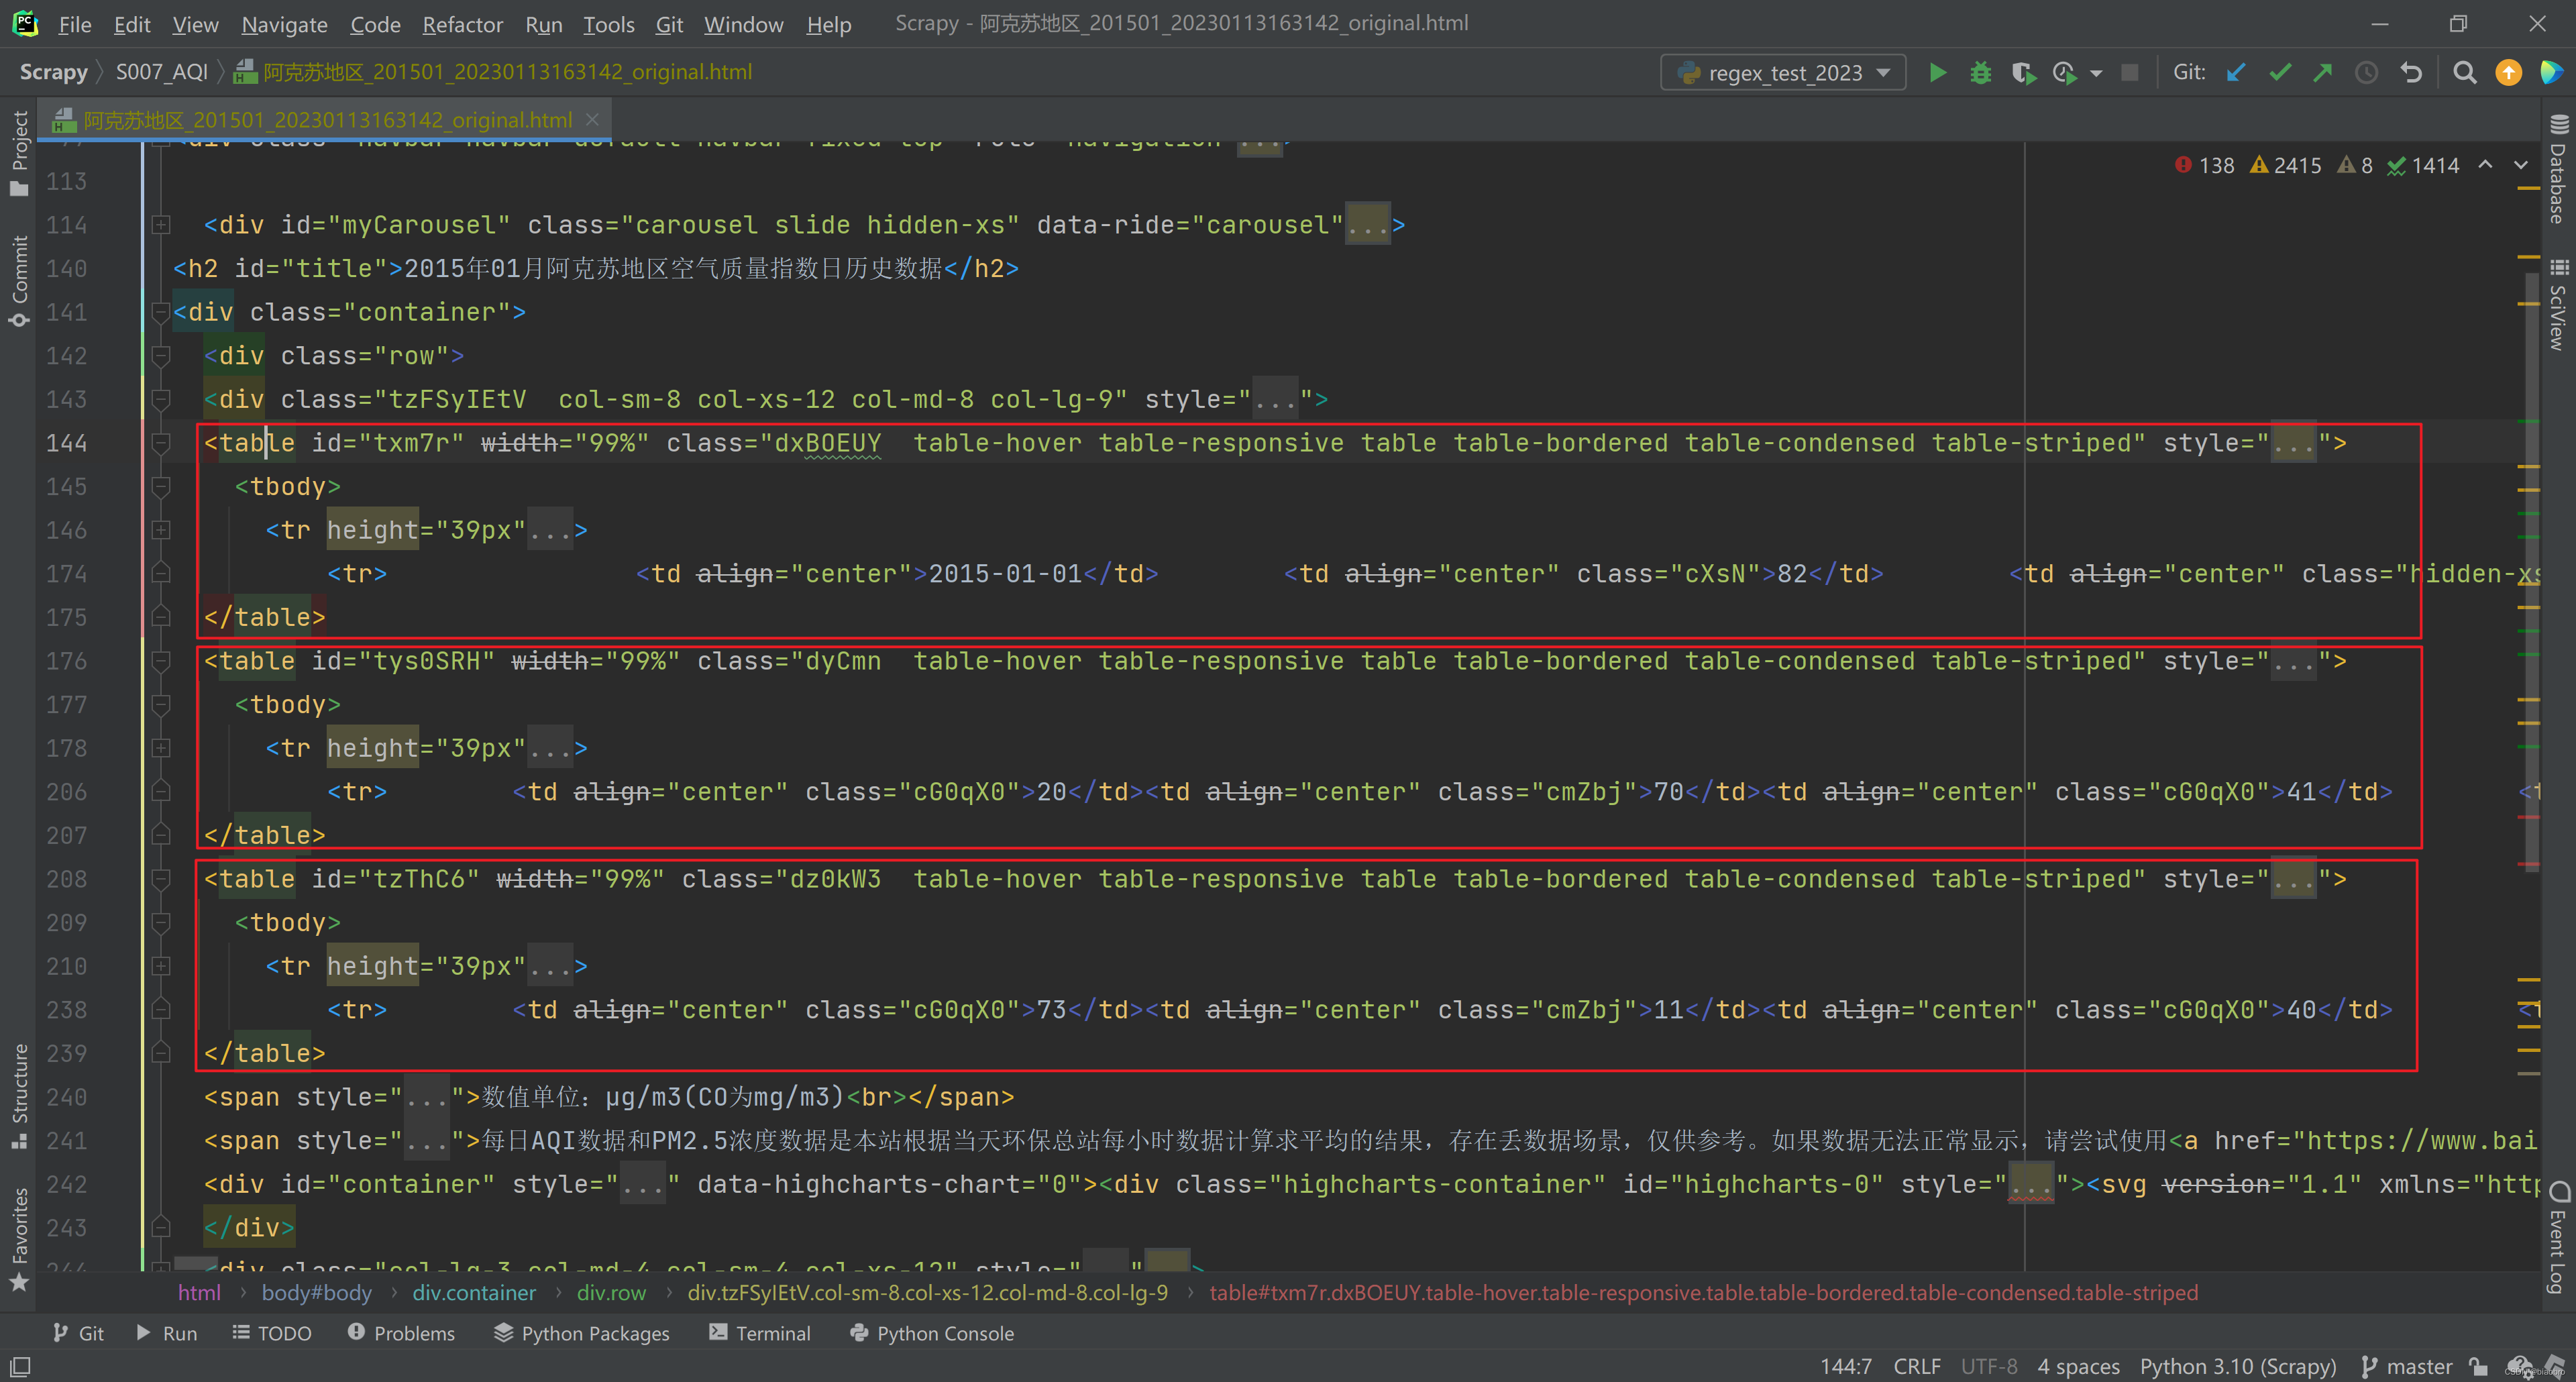Click Git update project arrow
The width and height of the screenshot is (2576, 1382).
click(2236, 73)
